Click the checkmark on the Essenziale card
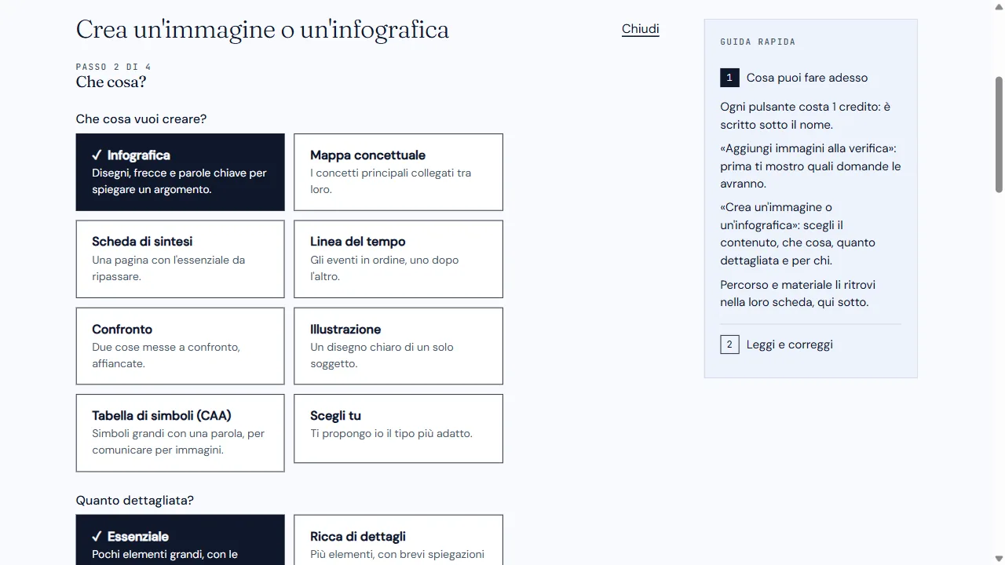This screenshot has width=1005, height=565. [97, 537]
